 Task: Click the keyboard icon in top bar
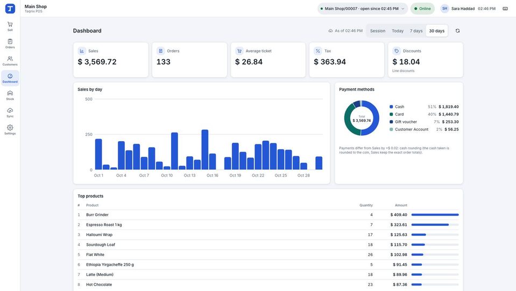pos(505,9)
